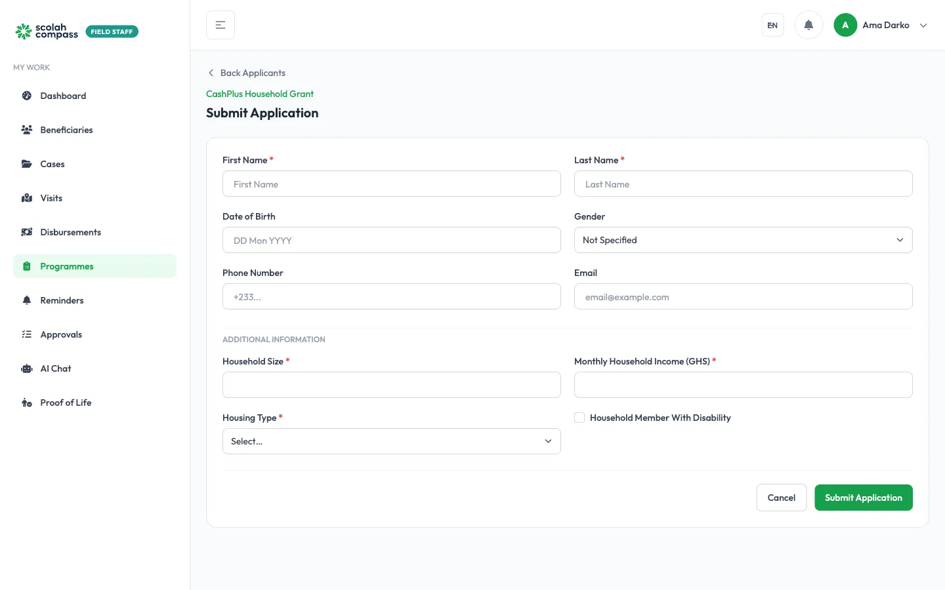The image size is (945, 590).
Task: Click the Reminders bell icon in sidebar
Action: pyautogui.click(x=27, y=300)
